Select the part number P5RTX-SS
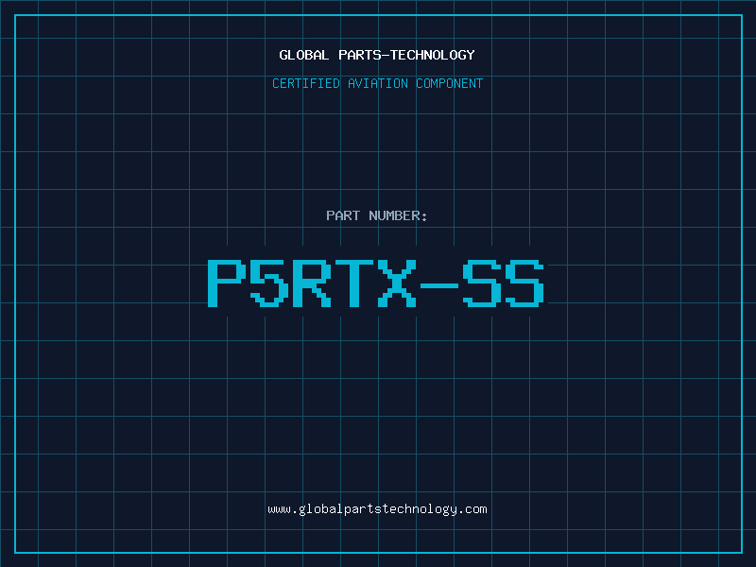Screen dimensions: 756x567 pyautogui.click(x=376, y=283)
